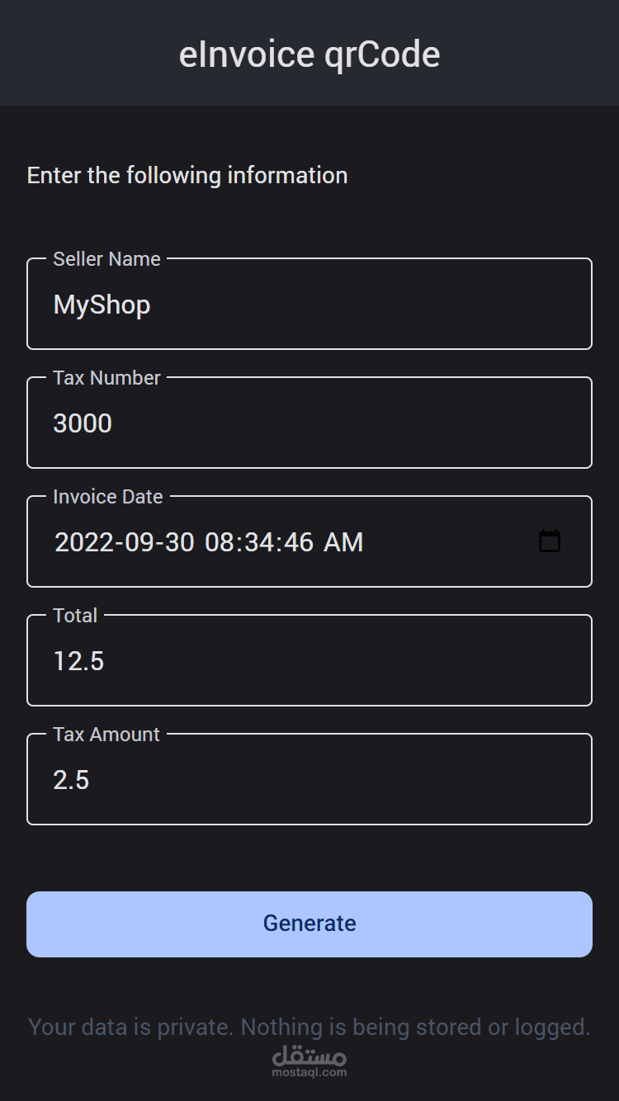Select the seconds segment 46 in Invoice Date
This screenshot has width=619, height=1101.
(x=297, y=542)
